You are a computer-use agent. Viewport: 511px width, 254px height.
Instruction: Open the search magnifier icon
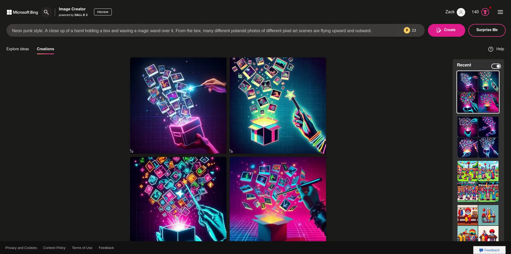point(46,12)
